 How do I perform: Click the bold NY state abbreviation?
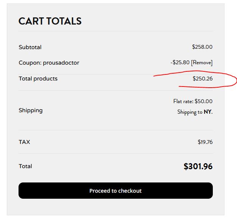coord(208,112)
